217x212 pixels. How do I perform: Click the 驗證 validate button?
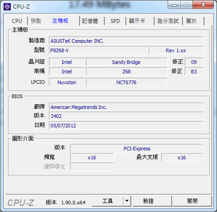[x=152, y=201]
